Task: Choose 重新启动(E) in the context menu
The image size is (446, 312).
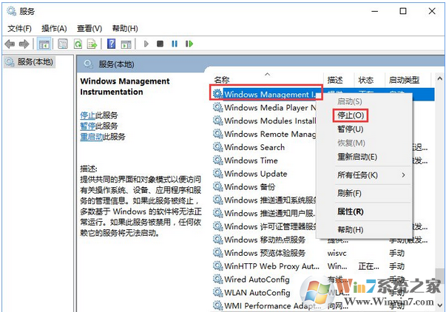Action: pos(357,157)
